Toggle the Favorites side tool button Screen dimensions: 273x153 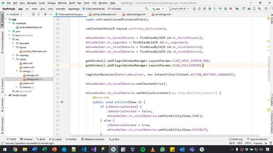pyautogui.click(x=2, y=105)
